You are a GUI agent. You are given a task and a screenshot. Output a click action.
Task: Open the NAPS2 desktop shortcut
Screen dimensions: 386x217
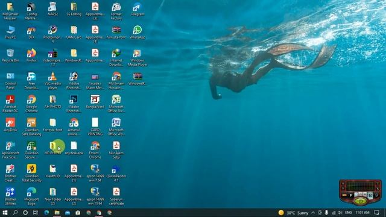[x=52, y=10]
